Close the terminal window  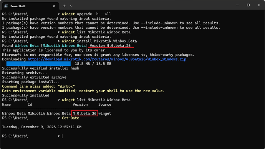pos(259,5)
